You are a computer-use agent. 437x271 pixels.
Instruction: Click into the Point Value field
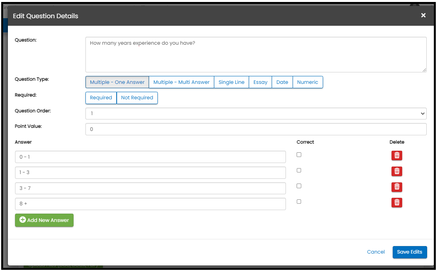256,129
